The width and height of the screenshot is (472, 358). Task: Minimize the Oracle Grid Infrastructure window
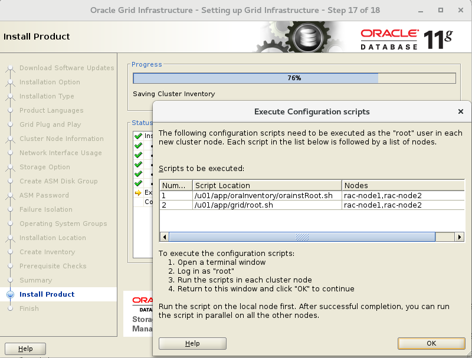click(421, 11)
